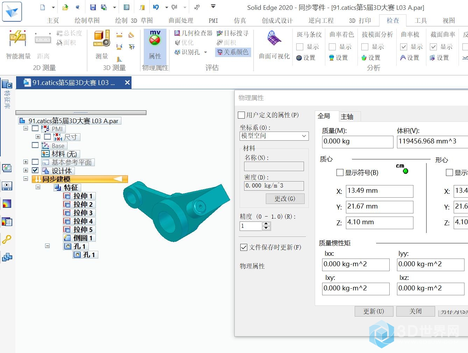Toggle the Base Reference Planes checkbox
This screenshot has height=353, width=468.
tap(35, 162)
